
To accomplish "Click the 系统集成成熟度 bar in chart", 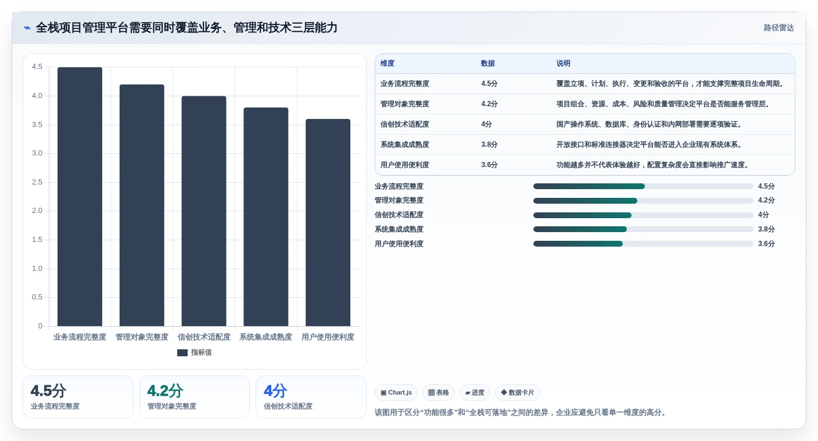I will 266,217.
